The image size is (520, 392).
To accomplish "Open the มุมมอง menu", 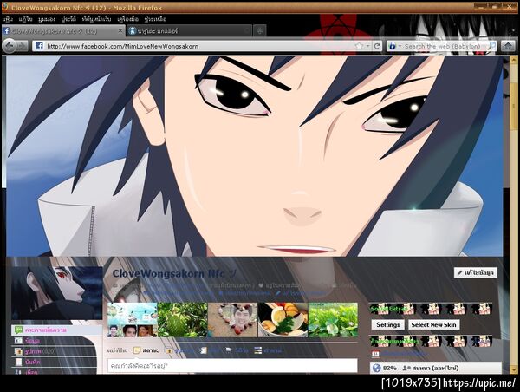I will coord(47,19).
